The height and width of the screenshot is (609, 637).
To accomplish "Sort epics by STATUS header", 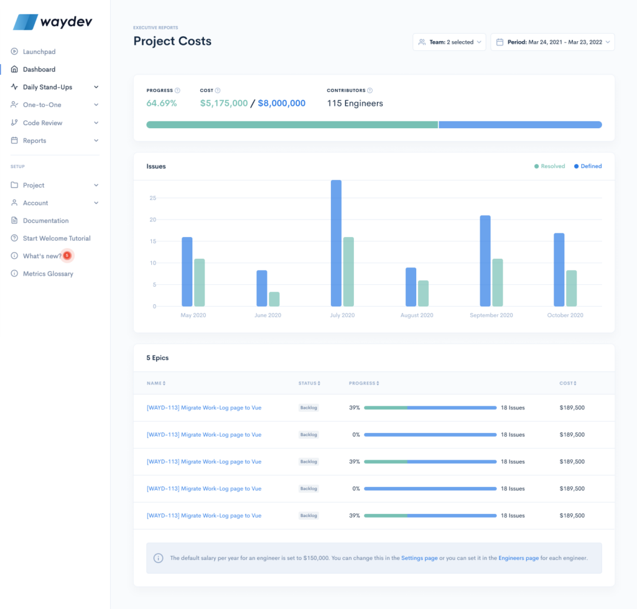I will click(x=309, y=383).
